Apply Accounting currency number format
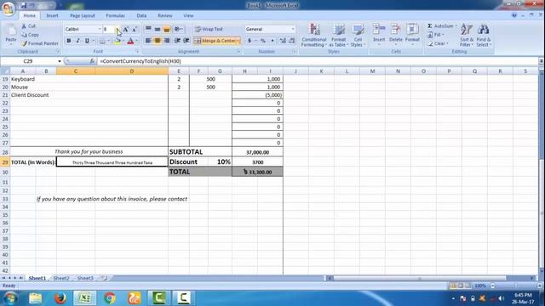This screenshot has width=545, height=306. 250,41
